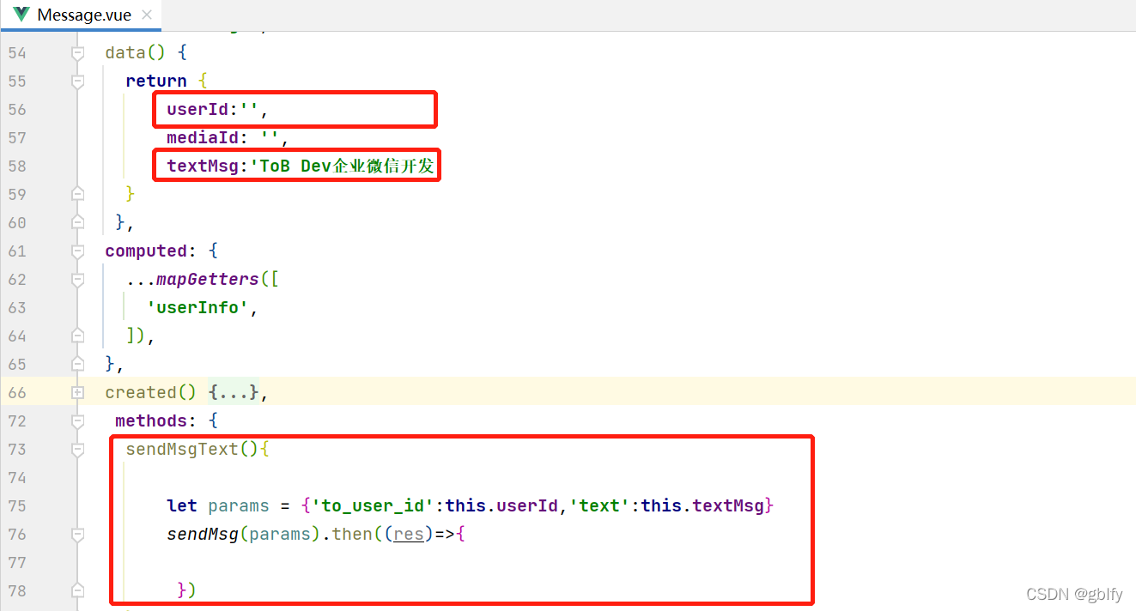Screen dimensions: 1136x611
Task: Place cursor on mediaId property
Action: (x=203, y=138)
